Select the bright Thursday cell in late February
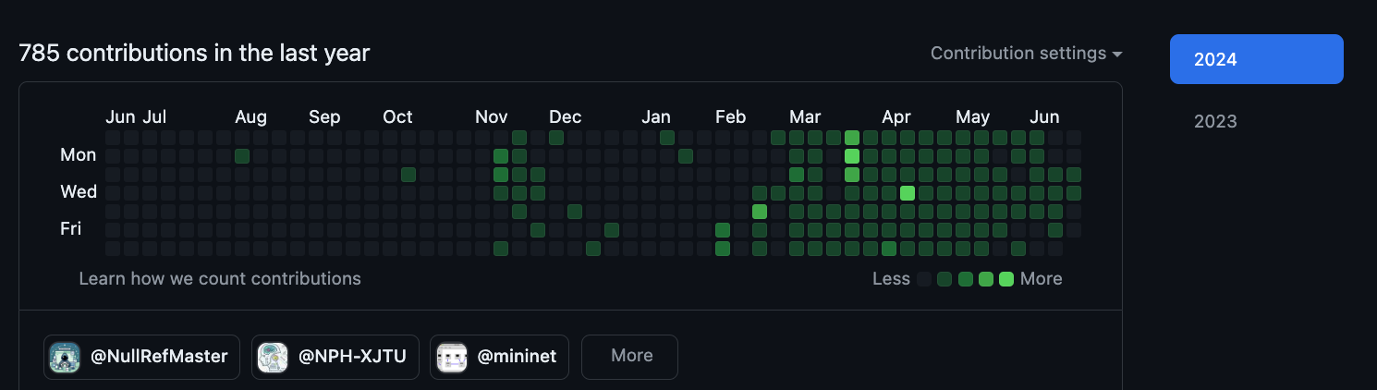1377x390 pixels. pos(760,212)
